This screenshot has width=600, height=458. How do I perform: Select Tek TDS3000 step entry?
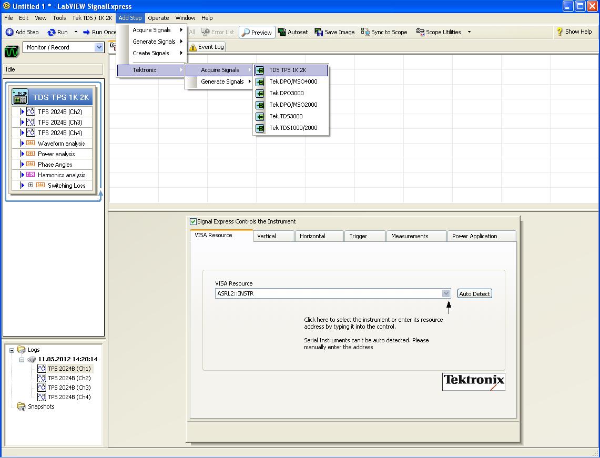[x=291, y=116]
